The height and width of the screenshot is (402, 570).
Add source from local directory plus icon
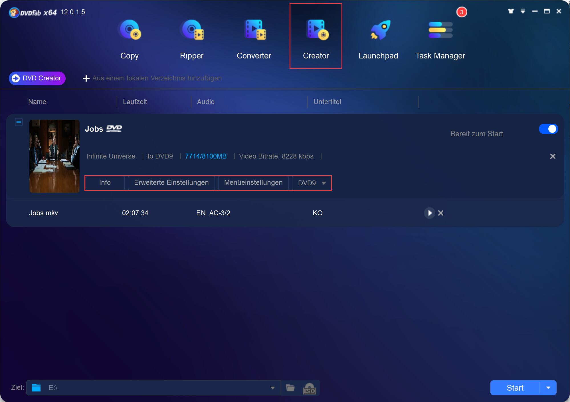86,78
